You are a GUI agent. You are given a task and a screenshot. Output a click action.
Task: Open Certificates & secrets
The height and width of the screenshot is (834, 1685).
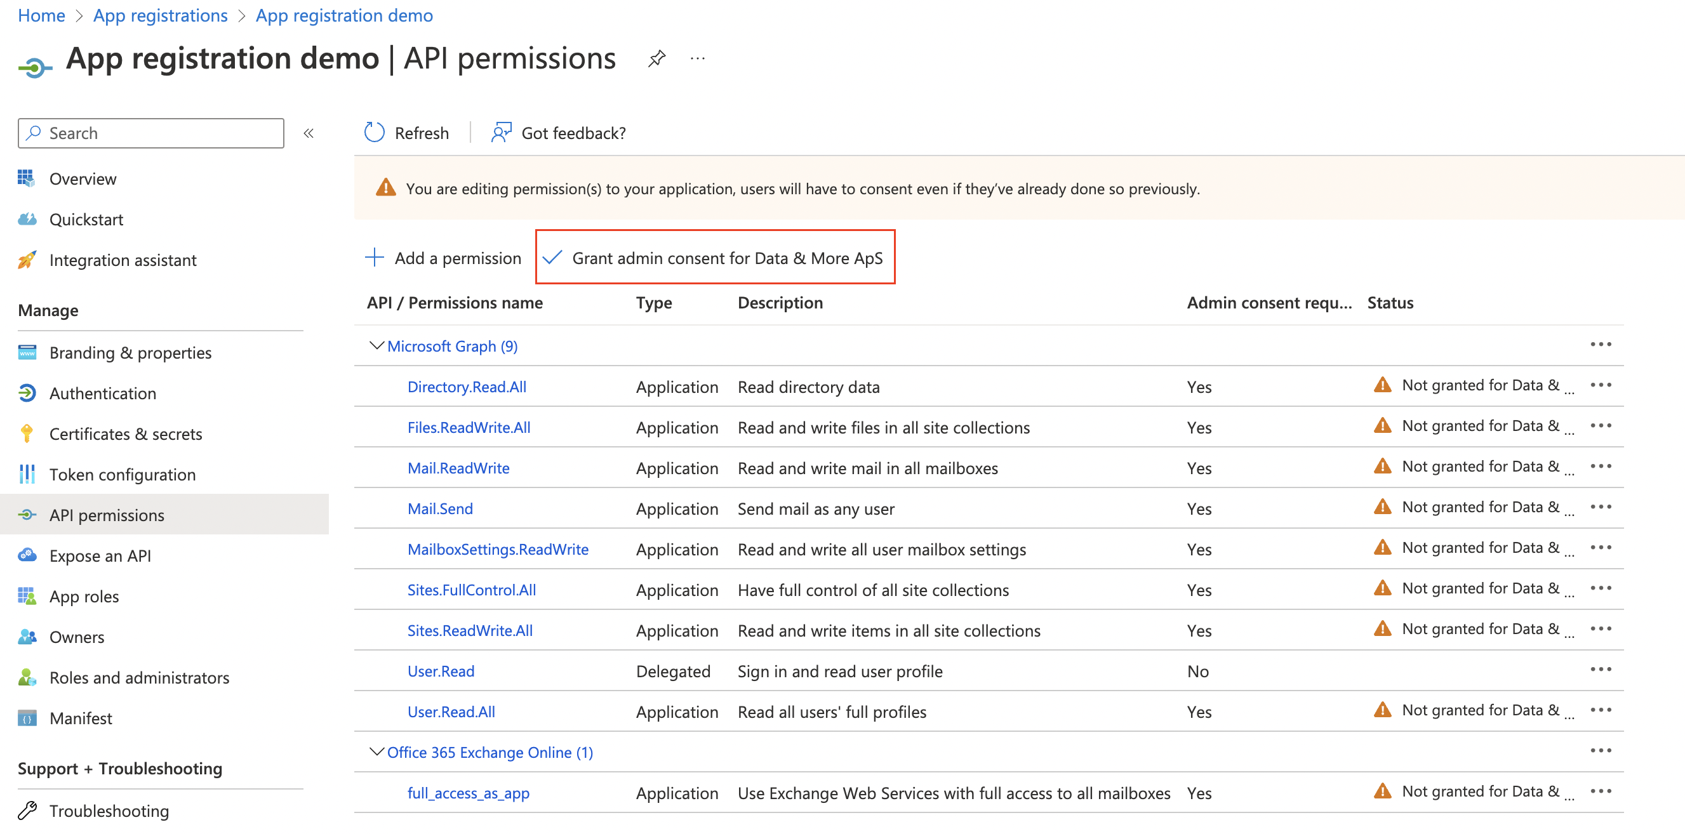pos(126,434)
